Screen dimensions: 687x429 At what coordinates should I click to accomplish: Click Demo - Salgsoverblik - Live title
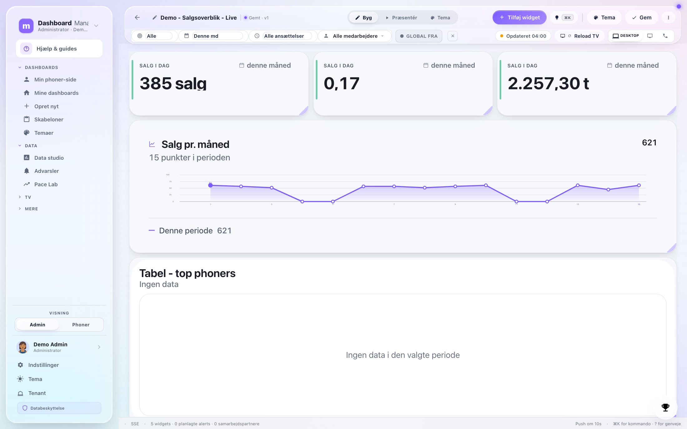(199, 18)
